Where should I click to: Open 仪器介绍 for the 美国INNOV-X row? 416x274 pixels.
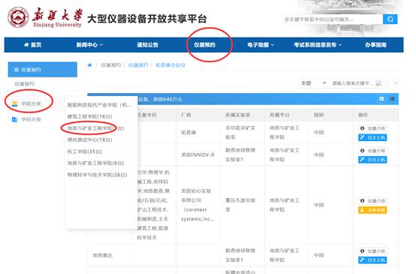coord(372,151)
